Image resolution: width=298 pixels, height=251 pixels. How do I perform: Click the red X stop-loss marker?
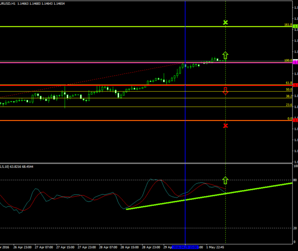(225, 125)
